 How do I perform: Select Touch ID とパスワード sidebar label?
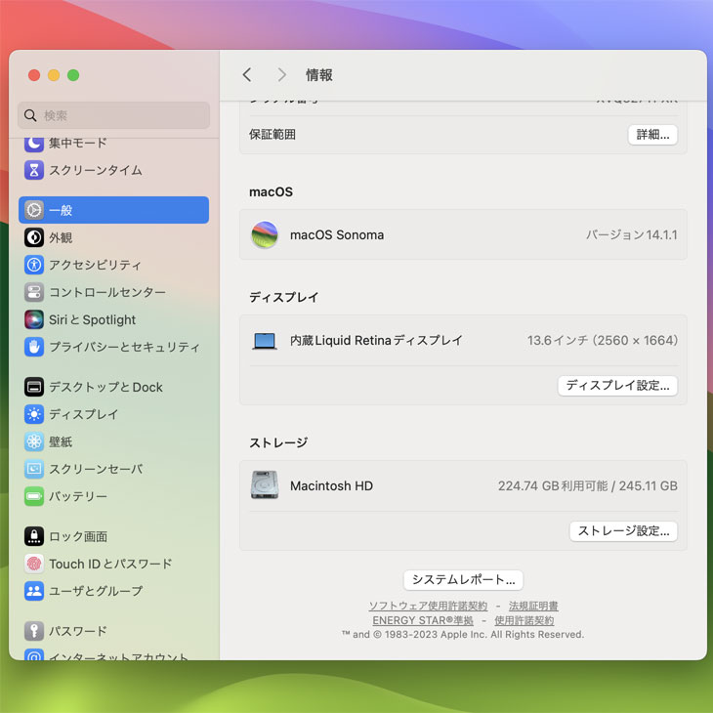pyautogui.click(x=110, y=564)
